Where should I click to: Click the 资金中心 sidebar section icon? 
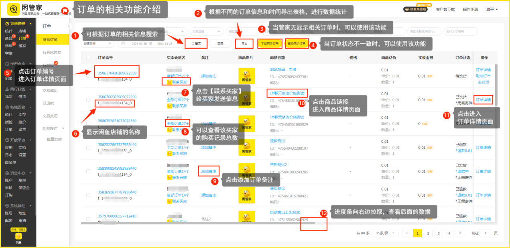coord(7,173)
